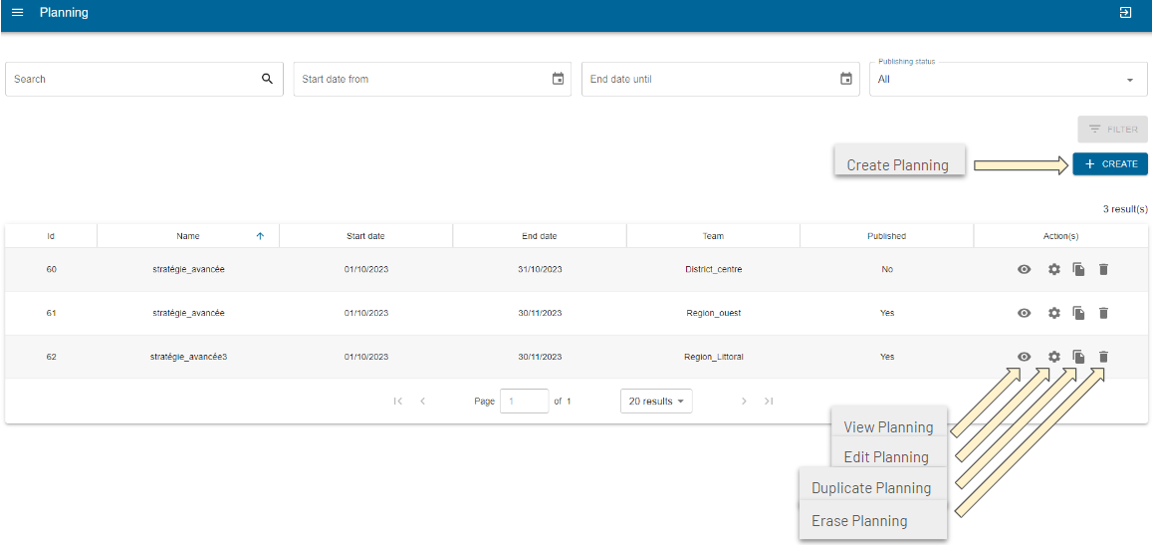View planning with Id 60
1152x545 pixels.
tap(1025, 269)
